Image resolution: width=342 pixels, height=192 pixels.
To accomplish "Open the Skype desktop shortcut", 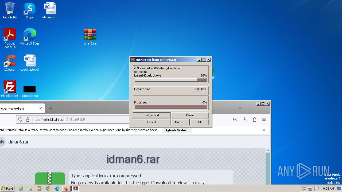I will click(30, 11).
